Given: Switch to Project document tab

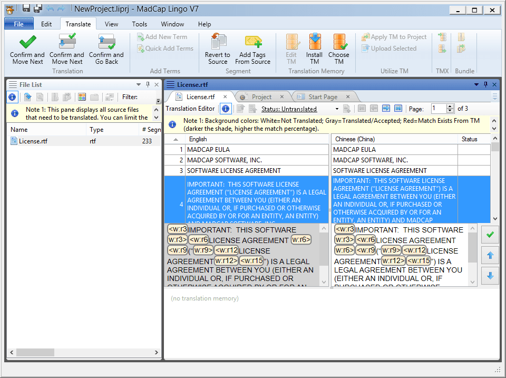Looking at the screenshot, I should (261, 97).
